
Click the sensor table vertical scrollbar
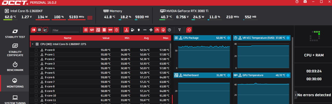point(170,50)
